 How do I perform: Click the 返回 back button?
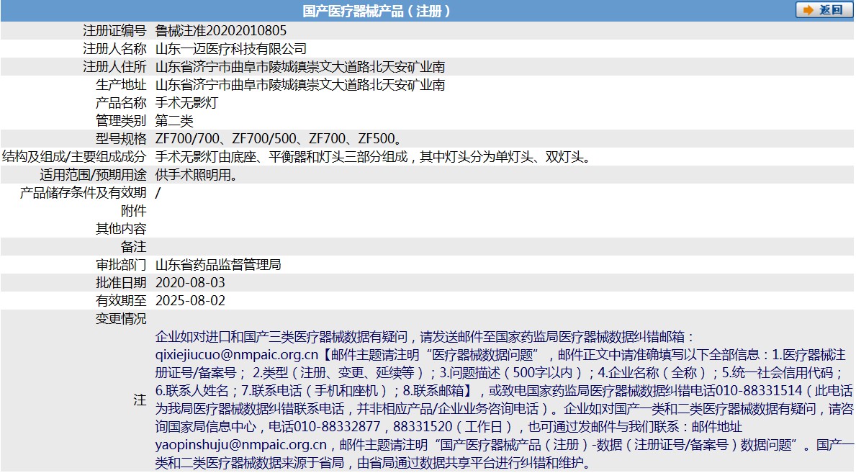pos(824,10)
